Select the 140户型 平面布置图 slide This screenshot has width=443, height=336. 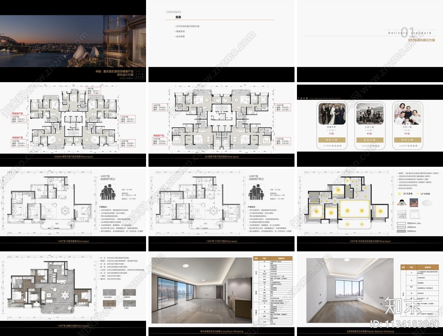point(73,210)
